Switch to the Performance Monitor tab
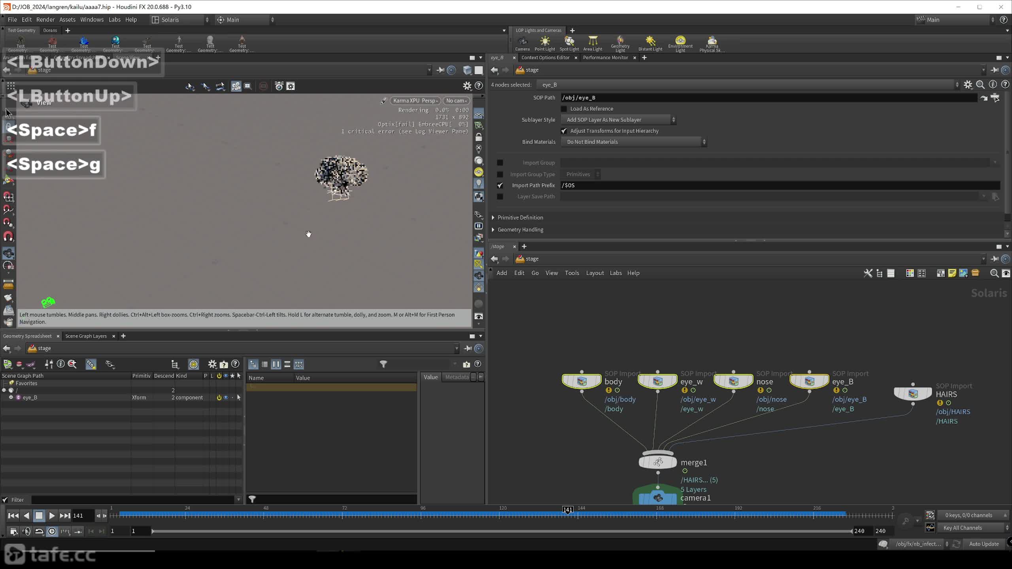 (x=605, y=58)
